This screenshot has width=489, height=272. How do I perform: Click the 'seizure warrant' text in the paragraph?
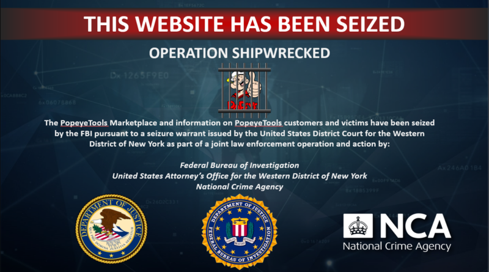[176, 133]
